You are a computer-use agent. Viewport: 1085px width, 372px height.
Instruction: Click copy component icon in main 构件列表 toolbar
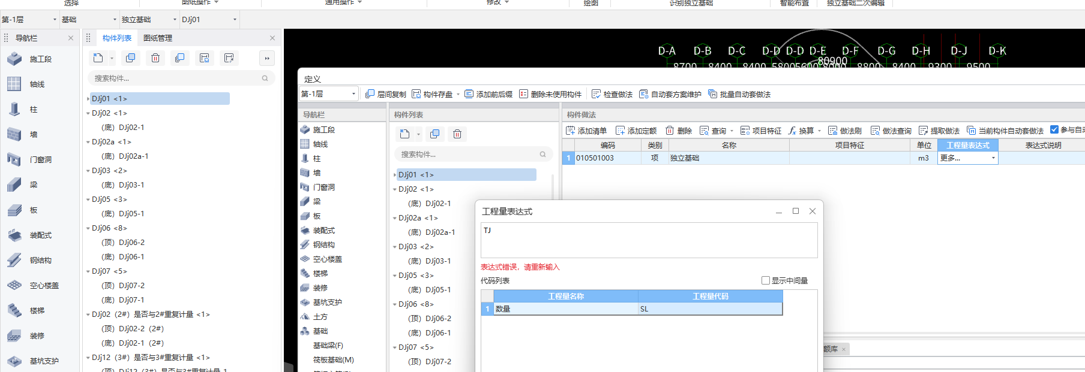(x=130, y=58)
